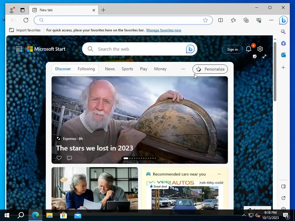The height and width of the screenshot is (221, 295).
Task: Open Microsoft Store from taskbar
Action: pos(64,215)
